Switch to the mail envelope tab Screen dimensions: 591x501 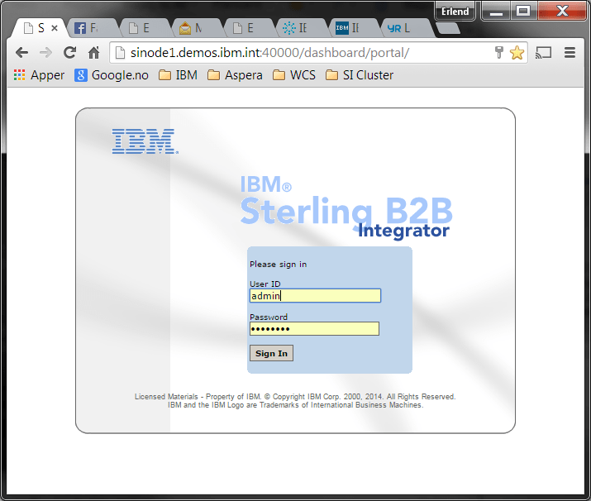[x=197, y=28]
